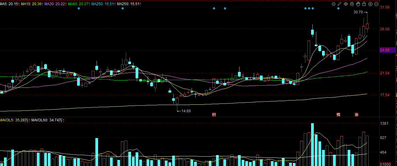Click the 14.89 low price label
Screen dimensions: 397x166
186,111
